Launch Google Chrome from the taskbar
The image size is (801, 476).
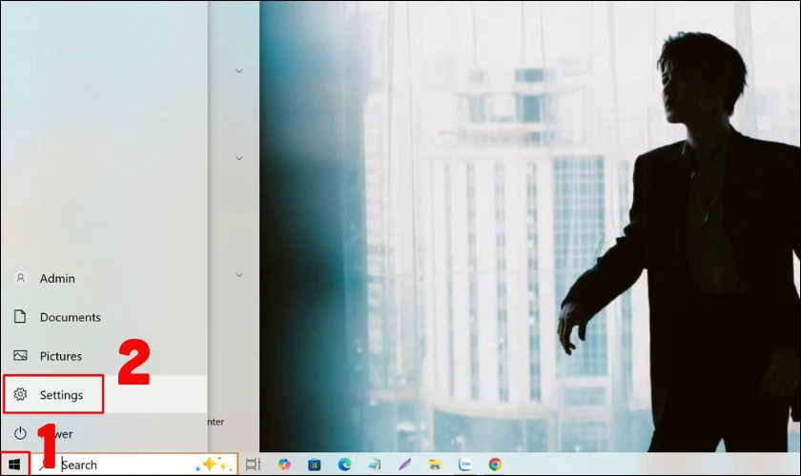pyautogui.click(x=495, y=465)
